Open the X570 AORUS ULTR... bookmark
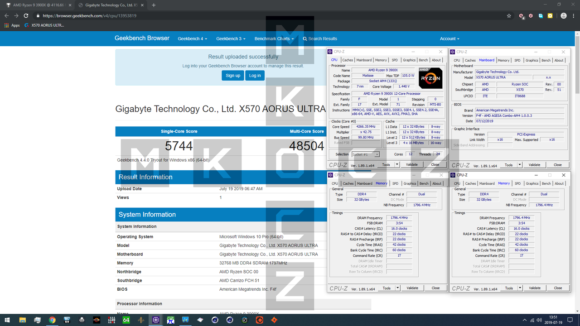580x326 pixels. 44,25
